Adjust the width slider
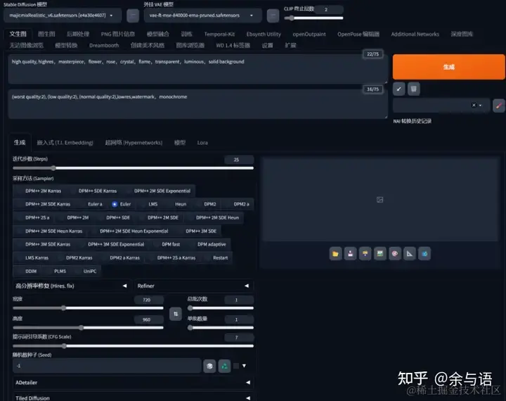This screenshot has width=506, height=401. coord(88,308)
